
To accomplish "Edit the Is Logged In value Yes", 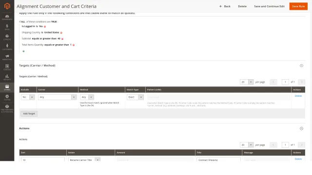I will click(x=41, y=26).
